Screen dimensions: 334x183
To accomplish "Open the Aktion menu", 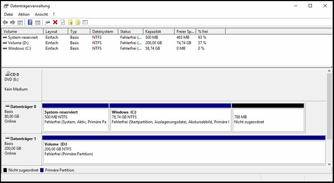I will (x=24, y=14).
